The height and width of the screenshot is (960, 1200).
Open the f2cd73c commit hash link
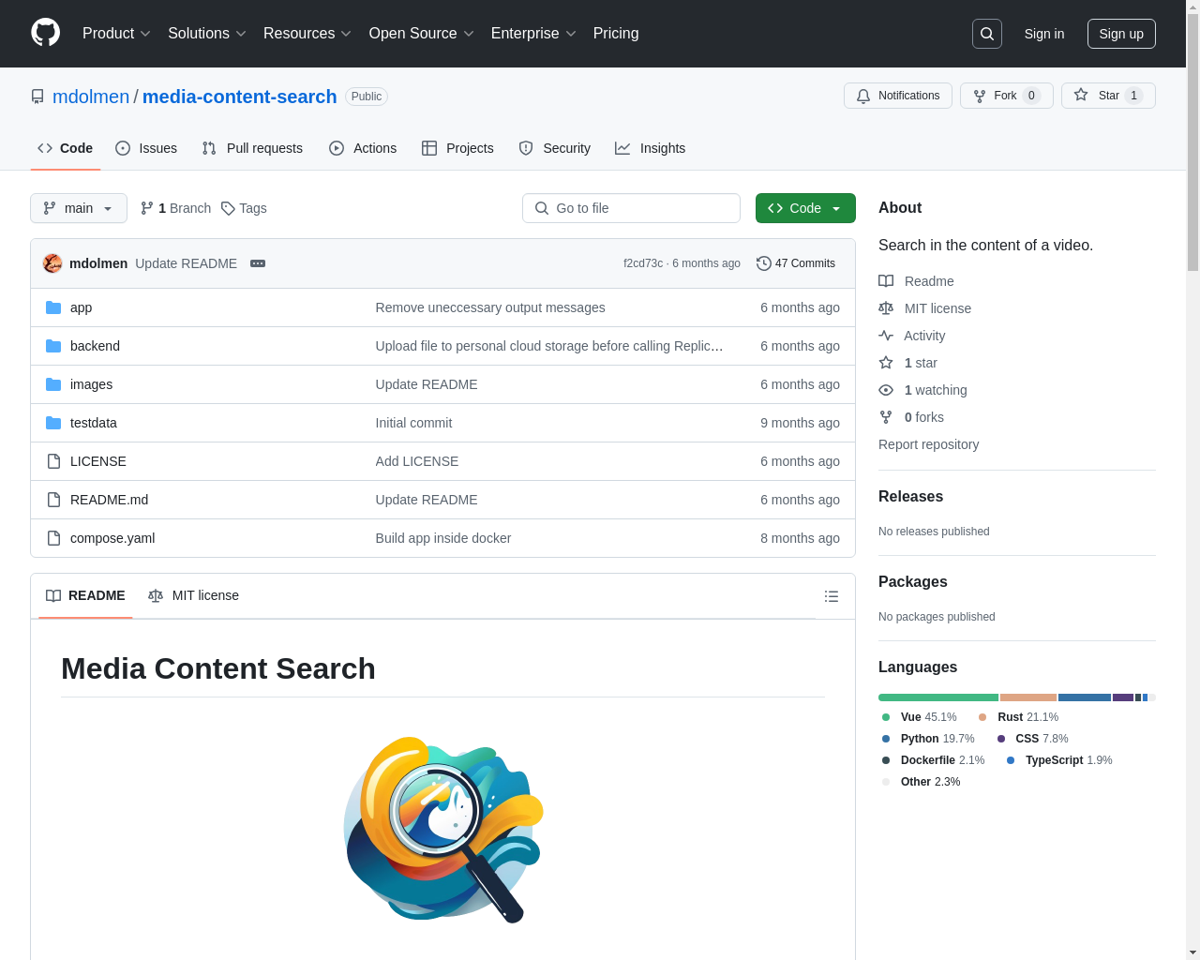643,263
